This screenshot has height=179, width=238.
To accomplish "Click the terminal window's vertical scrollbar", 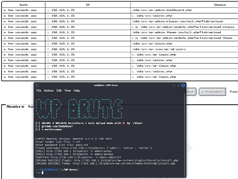I will pos(185,135).
